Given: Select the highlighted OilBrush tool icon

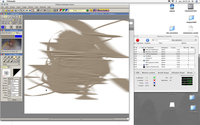Looking at the screenshot, I should point(15,58).
